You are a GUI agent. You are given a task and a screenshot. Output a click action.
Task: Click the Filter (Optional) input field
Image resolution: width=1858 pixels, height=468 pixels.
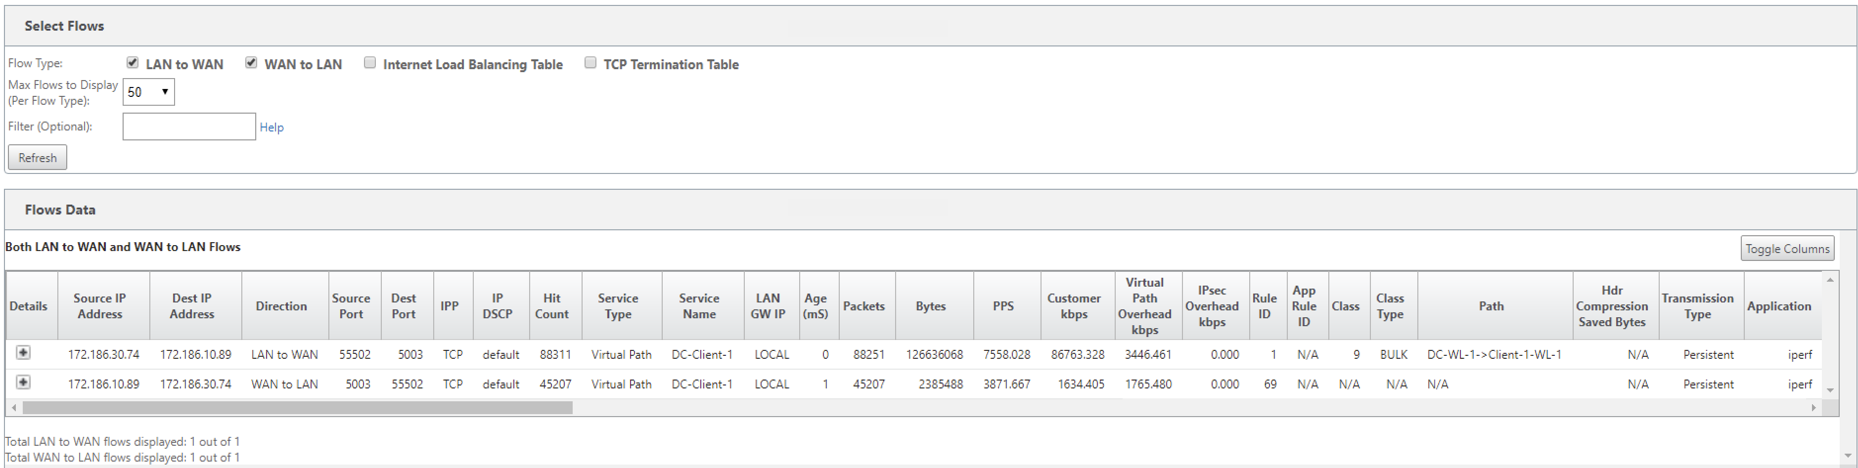[x=189, y=126]
